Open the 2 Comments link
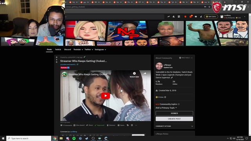 coord(66,125)
